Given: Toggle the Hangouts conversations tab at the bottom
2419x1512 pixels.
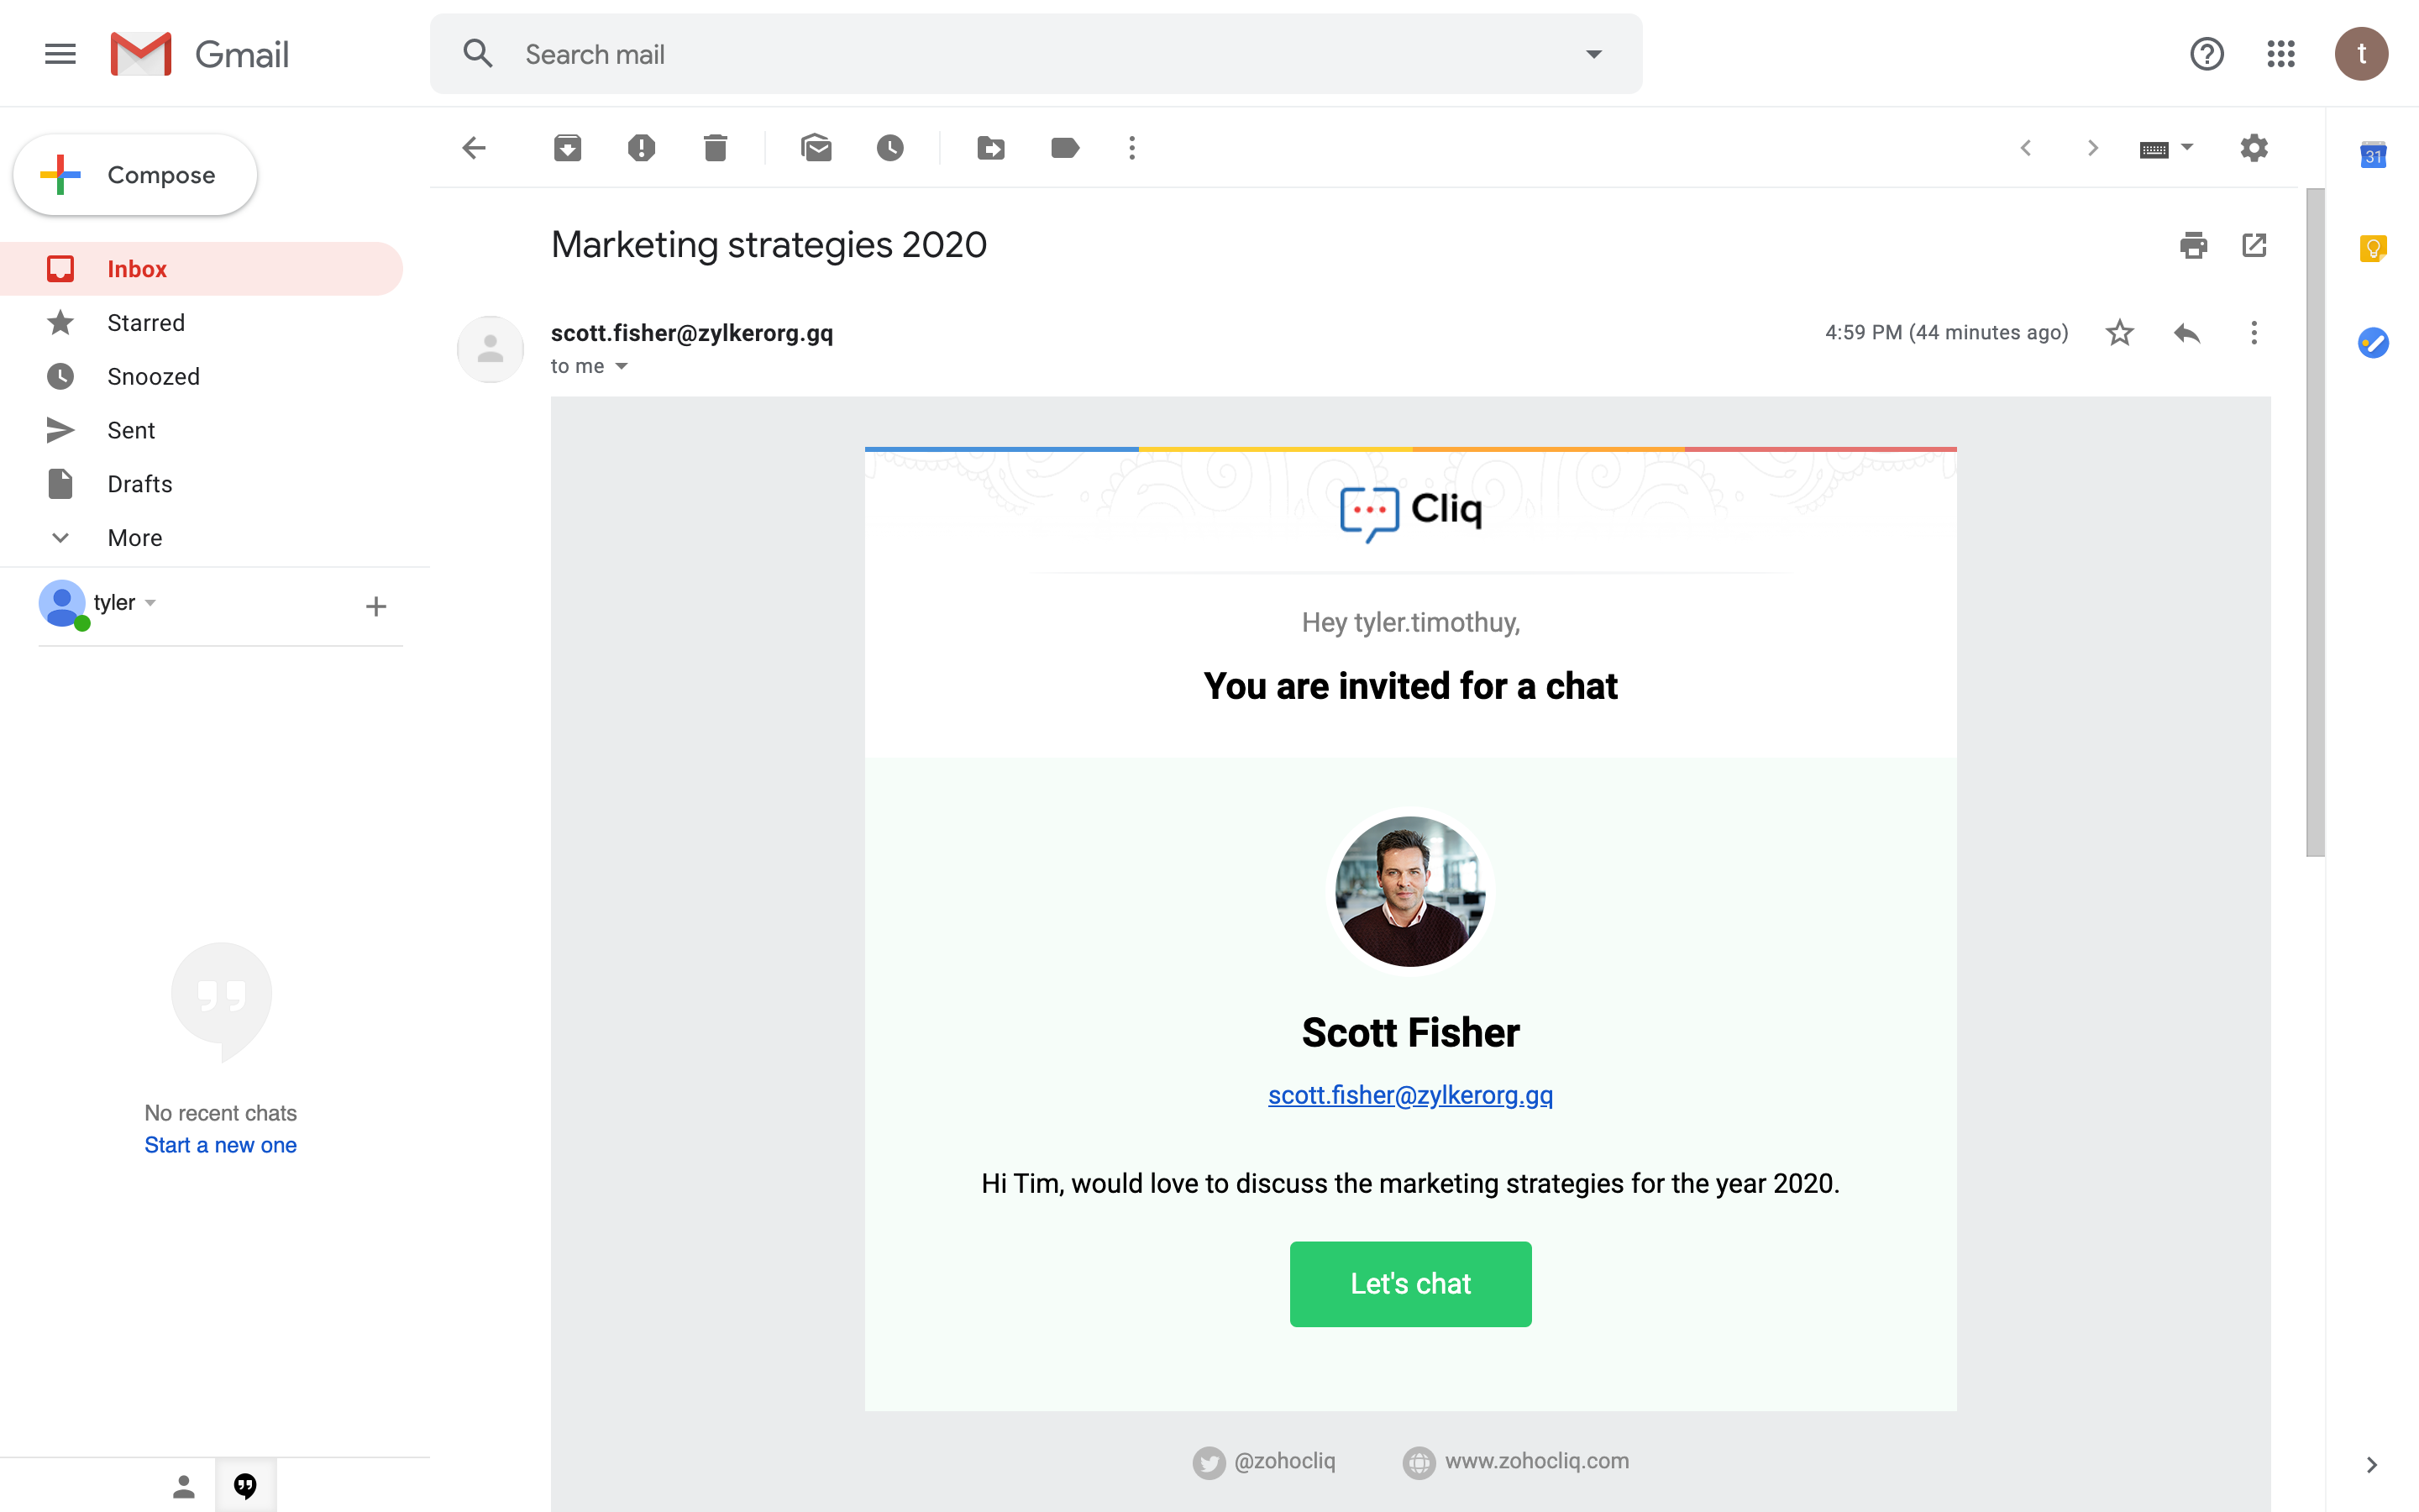Looking at the screenshot, I should click(245, 1486).
